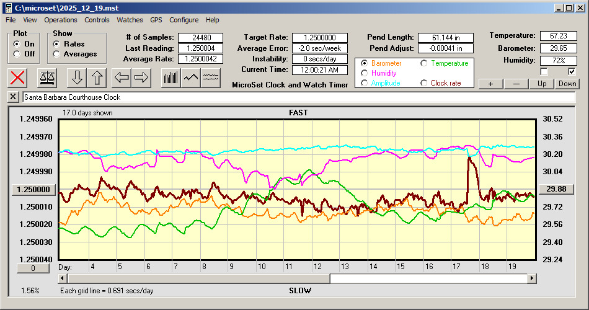Click the balance scale icon

(46, 77)
